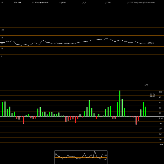The image size is (164, 164).
Task: Click the 20 label on the MR right axis
Action: tap(160, 113)
